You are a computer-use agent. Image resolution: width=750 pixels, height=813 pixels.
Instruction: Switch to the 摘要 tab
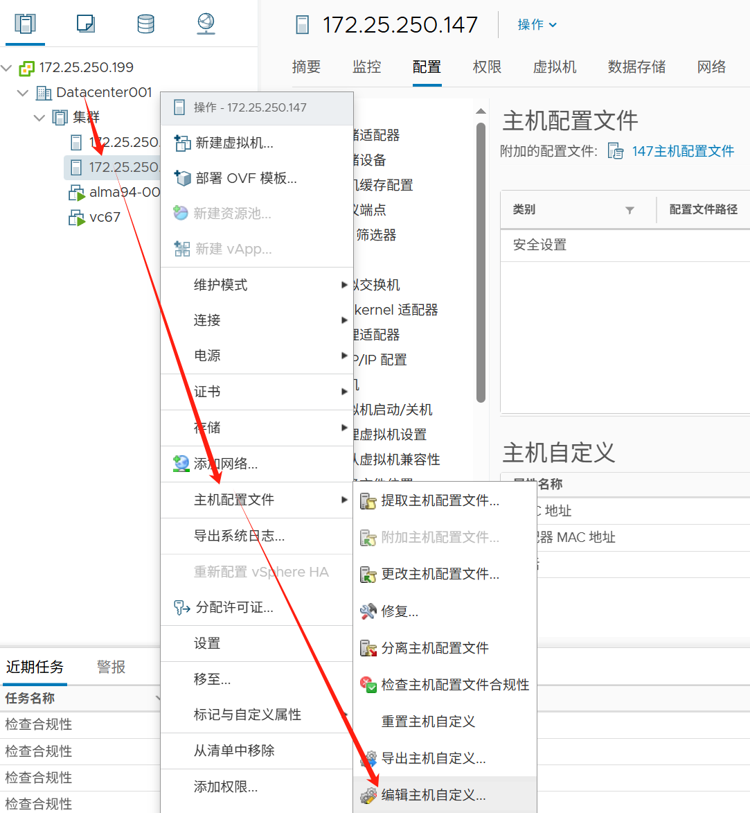point(306,67)
